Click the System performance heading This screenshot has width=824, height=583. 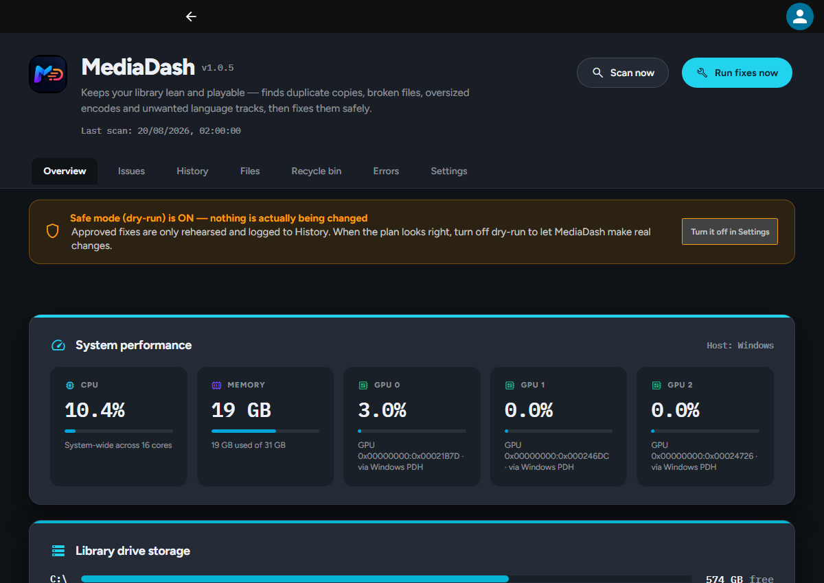[x=133, y=345]
